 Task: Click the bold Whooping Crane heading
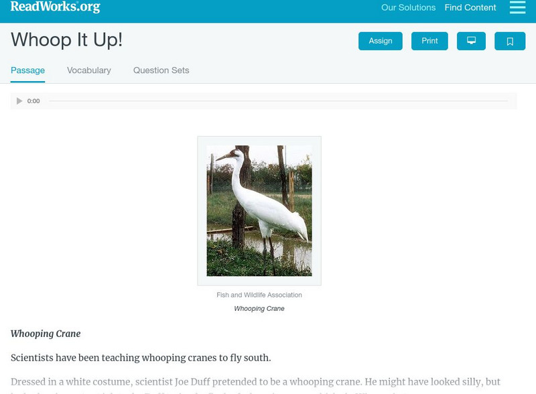46,334
